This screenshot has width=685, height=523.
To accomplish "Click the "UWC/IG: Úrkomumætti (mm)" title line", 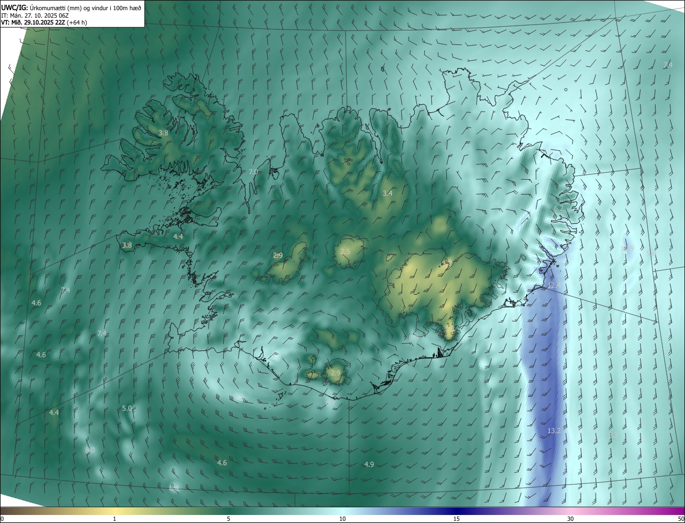I will [x=71, y=7].
